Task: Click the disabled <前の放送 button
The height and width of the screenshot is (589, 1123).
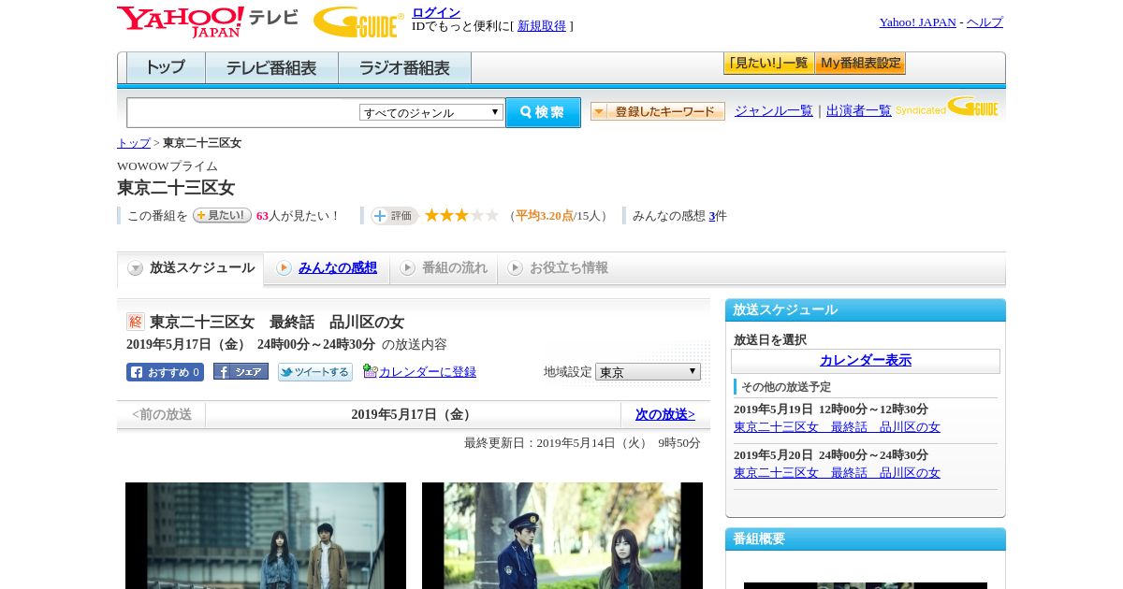Action: pos(162,414)
